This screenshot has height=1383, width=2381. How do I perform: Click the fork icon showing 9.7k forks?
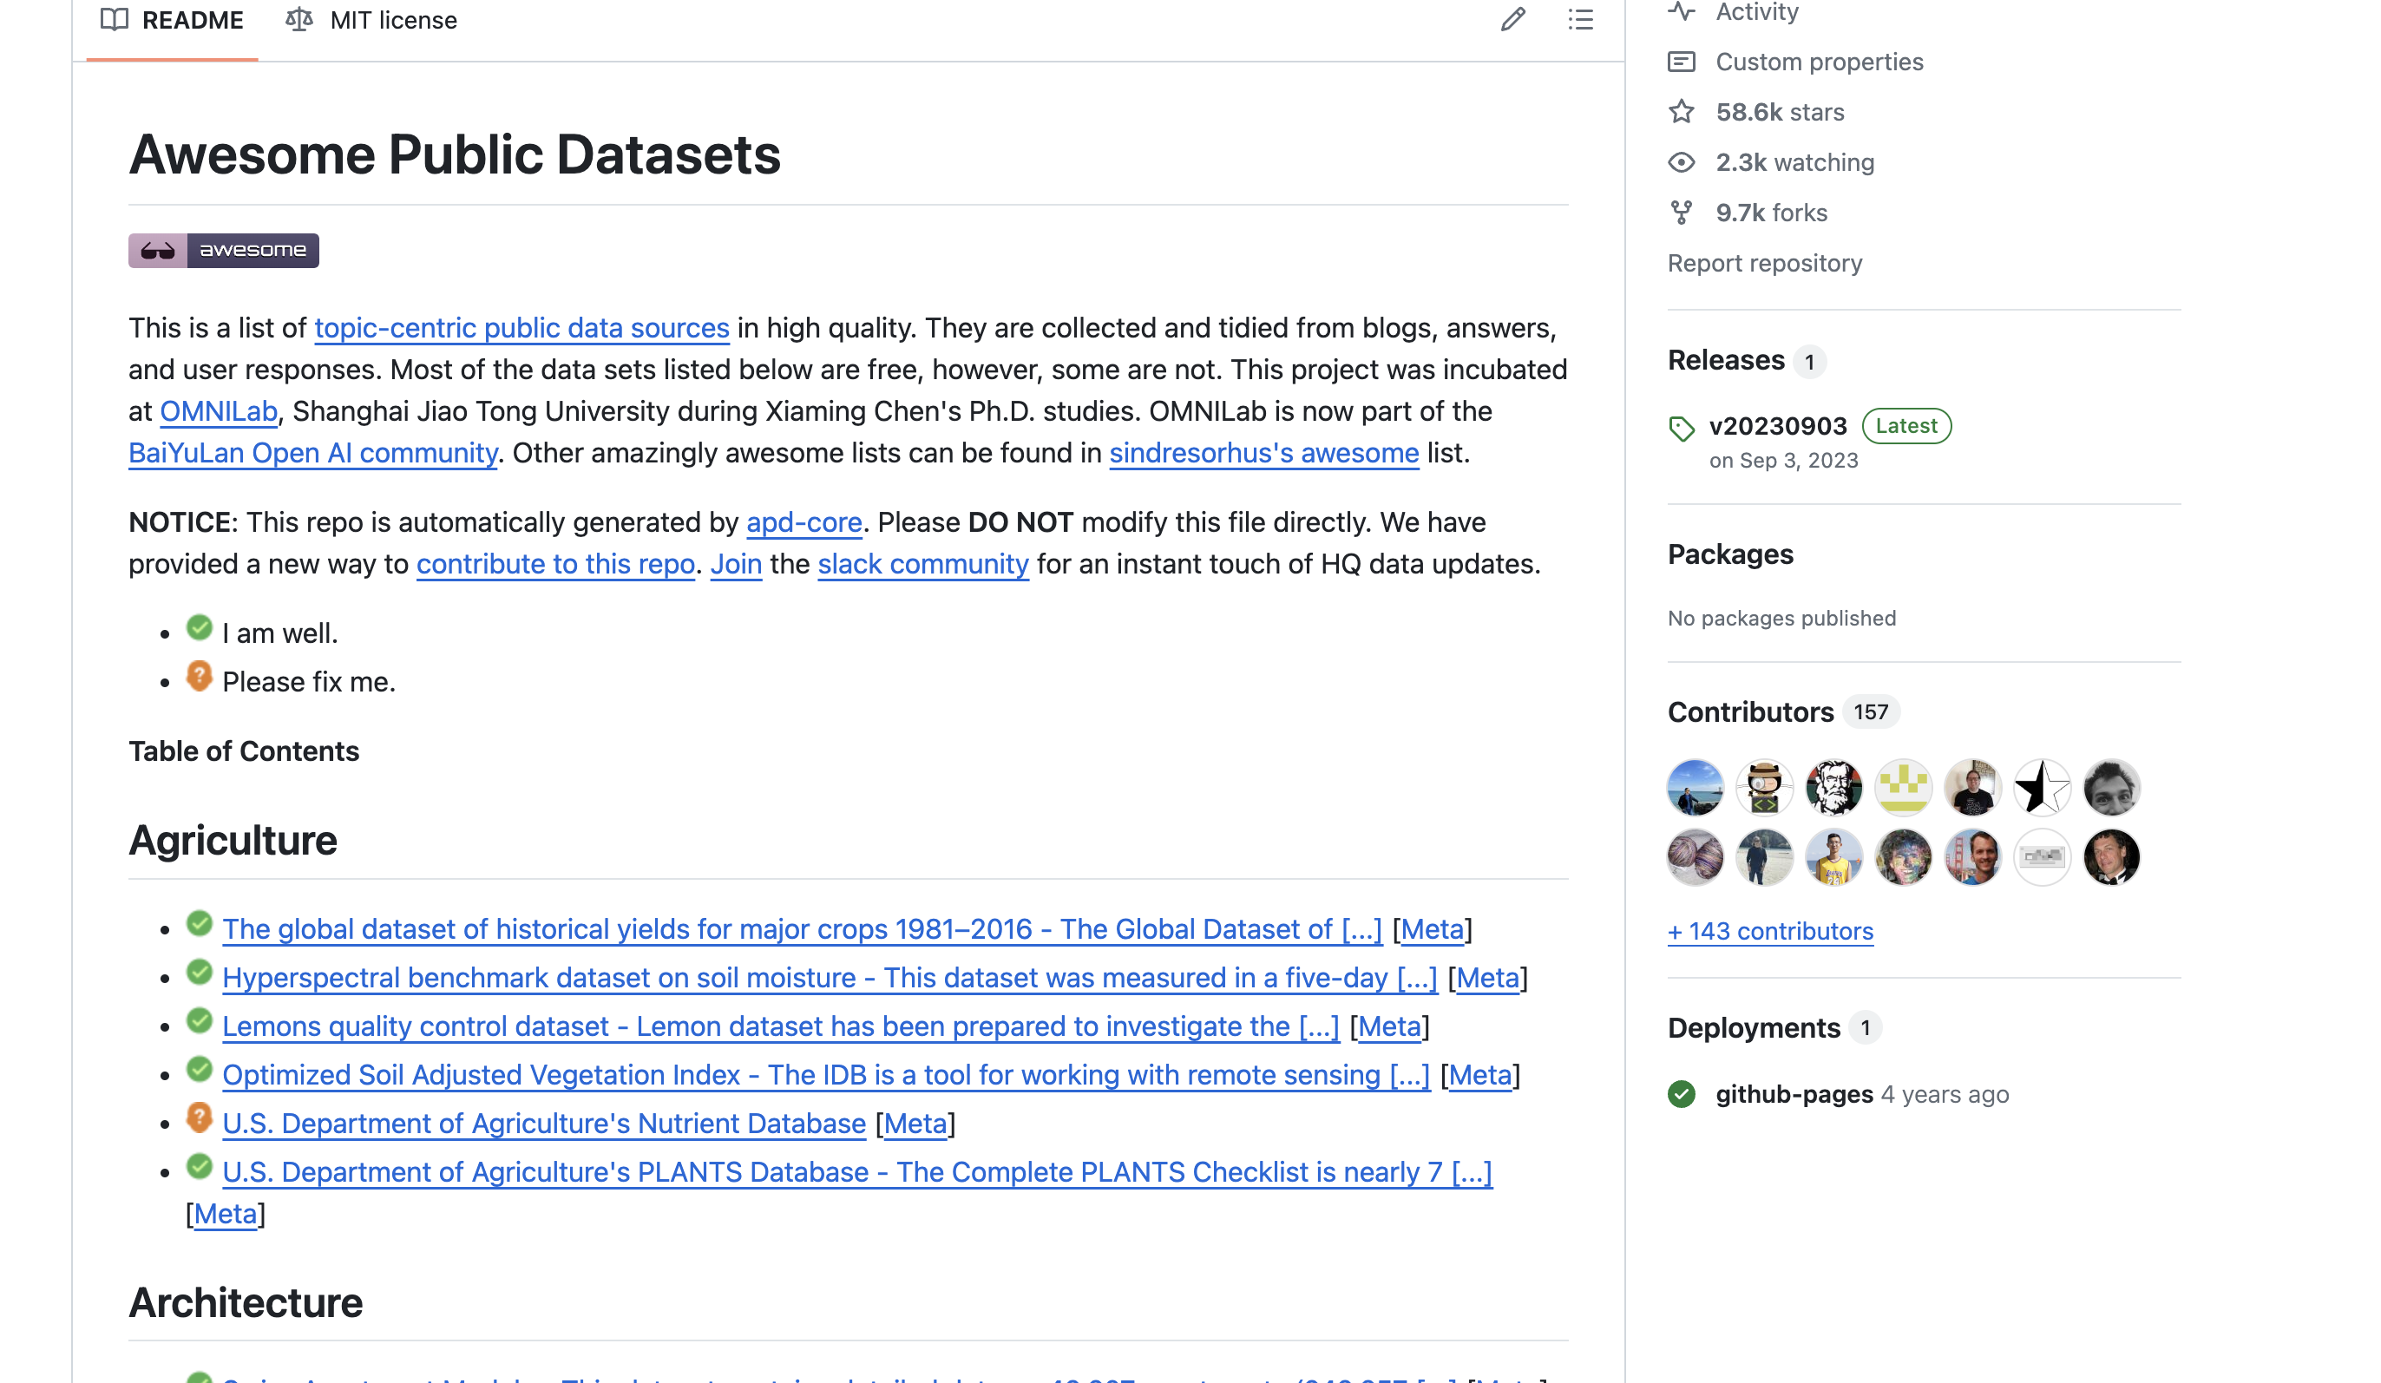click(x=1682, y=212)
